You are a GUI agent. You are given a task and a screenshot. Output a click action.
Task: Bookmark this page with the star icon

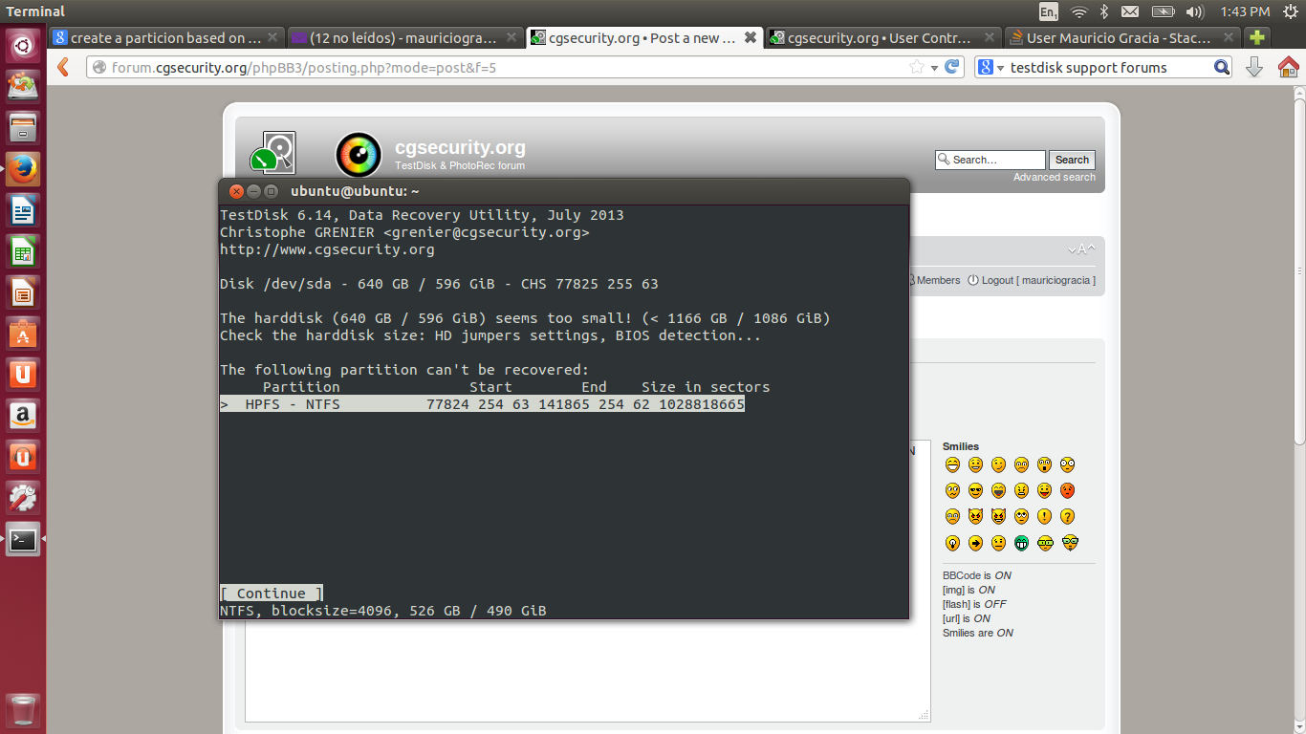click(x=917, y=67)
